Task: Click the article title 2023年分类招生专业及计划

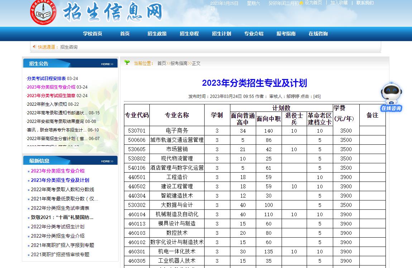Action: (255, 83)
